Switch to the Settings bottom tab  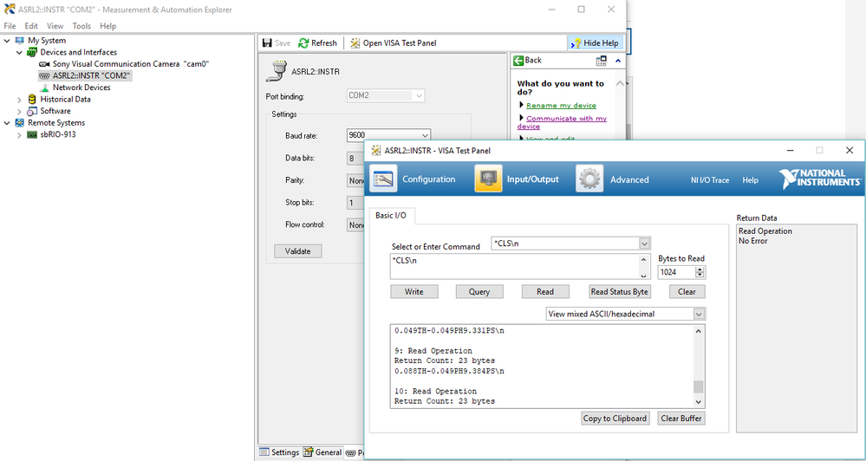click(279, 452)
